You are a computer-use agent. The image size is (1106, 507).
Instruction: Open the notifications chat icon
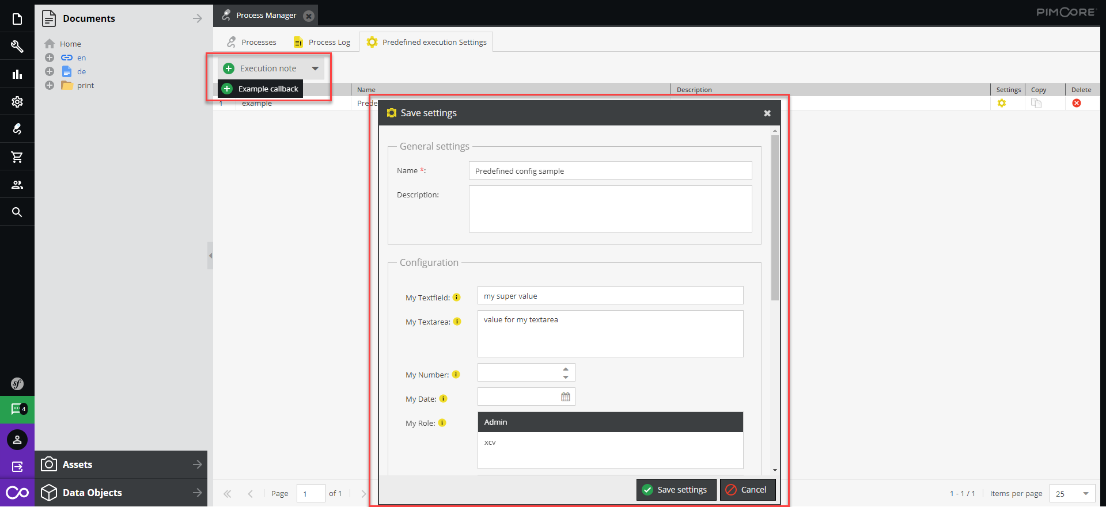point(17,409)
